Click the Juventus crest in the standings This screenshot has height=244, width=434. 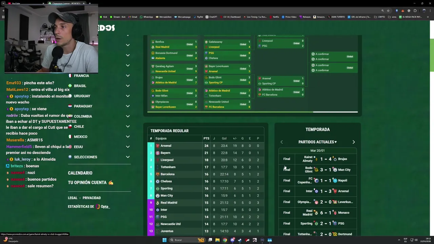pyautogui.click(x=158, y=231)
